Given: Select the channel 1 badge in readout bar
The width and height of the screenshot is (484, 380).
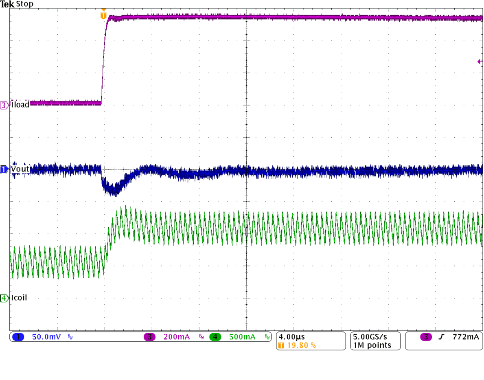Looking at the screenshot, I should pos(18,337).
